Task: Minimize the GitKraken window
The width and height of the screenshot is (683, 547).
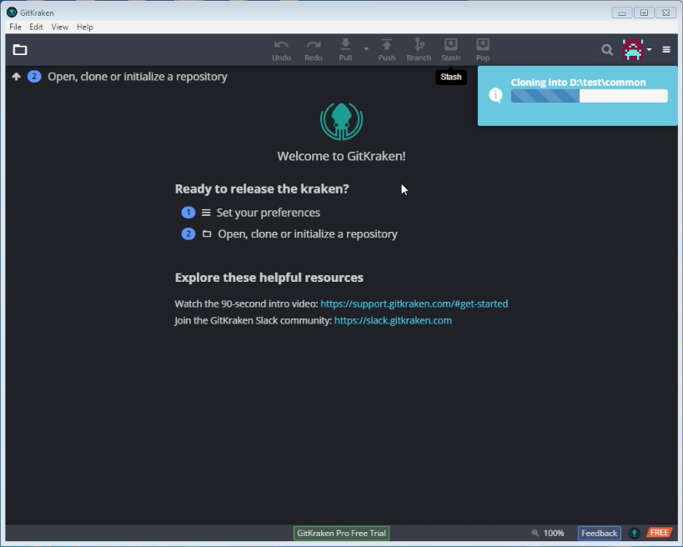Action: [621, 13]
